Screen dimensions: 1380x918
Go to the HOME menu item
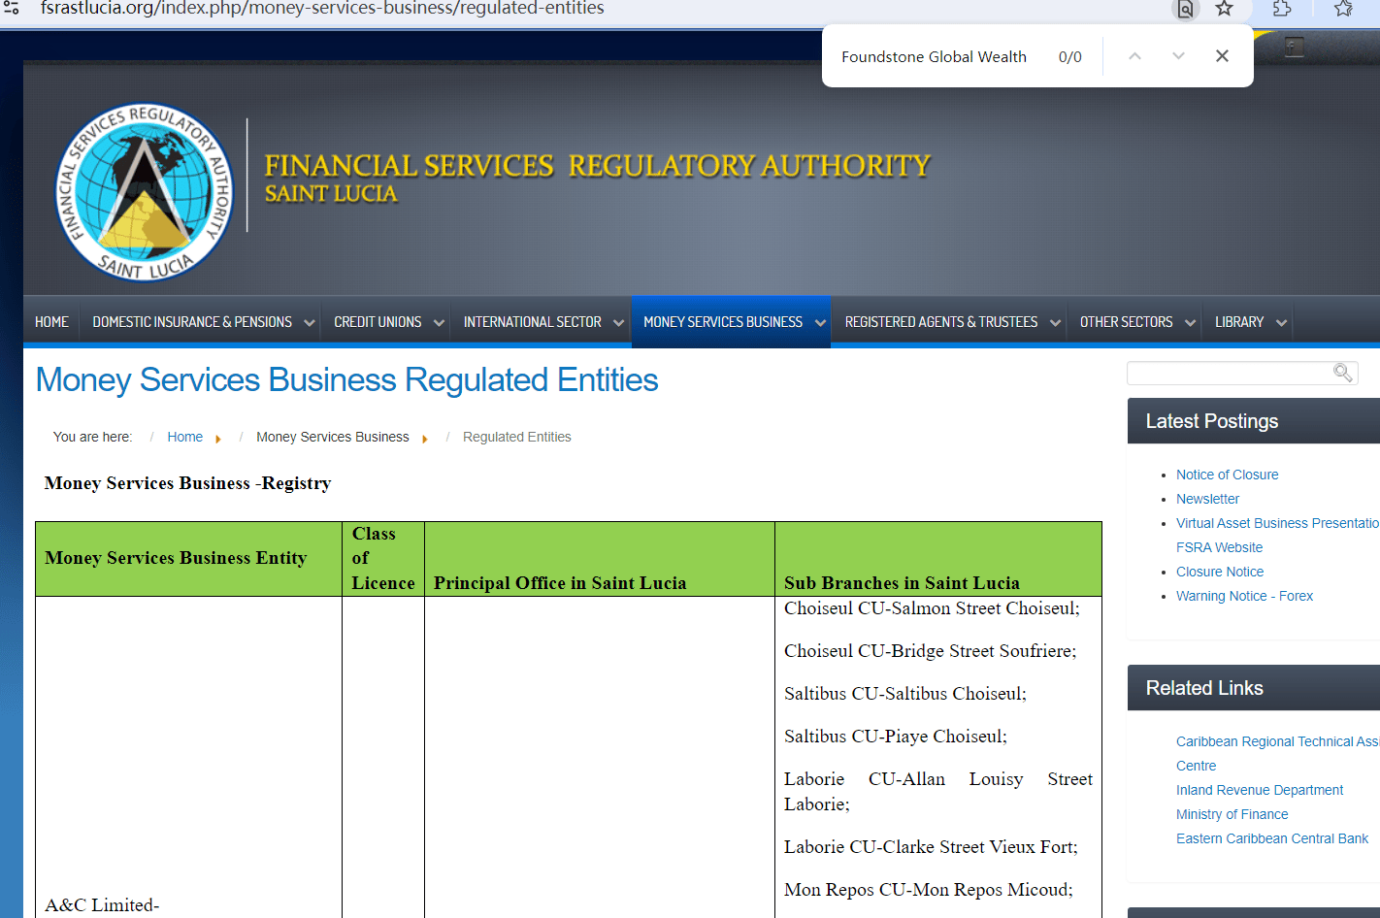[x=51, y=322]
